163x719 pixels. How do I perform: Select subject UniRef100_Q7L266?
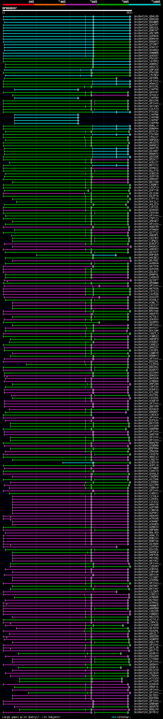point(146,393)
